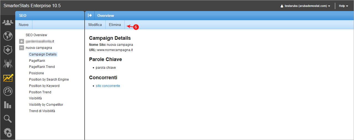Open the PageRank report

[x=37, y=61]
